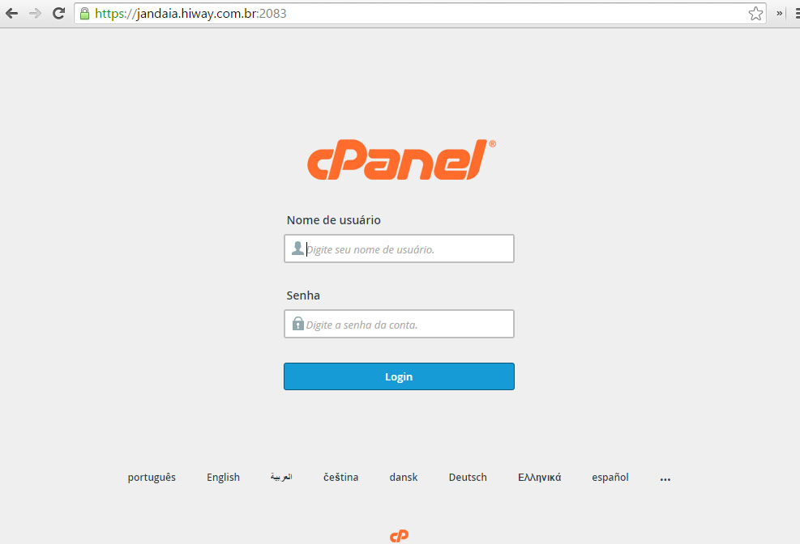Click the large cPanel logo
This screenshot has height=544, width=800.
(x=401, y=159)
